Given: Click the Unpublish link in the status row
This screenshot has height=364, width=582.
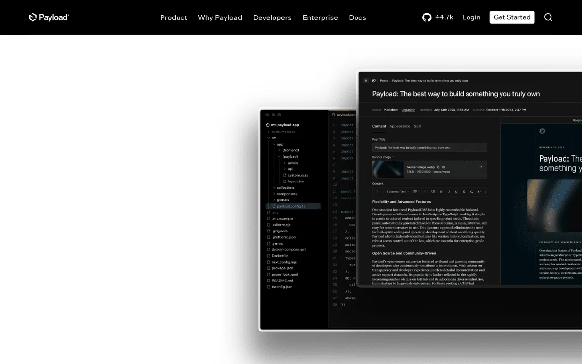Looking at the screenshot, I should [x=408, y=110].
